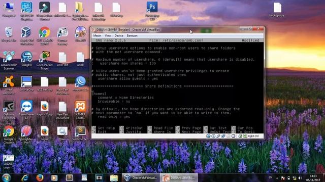Click the EN language indicator in tray
The height and width of the screenshot is (182, 325).
click(x=270, y=177)
